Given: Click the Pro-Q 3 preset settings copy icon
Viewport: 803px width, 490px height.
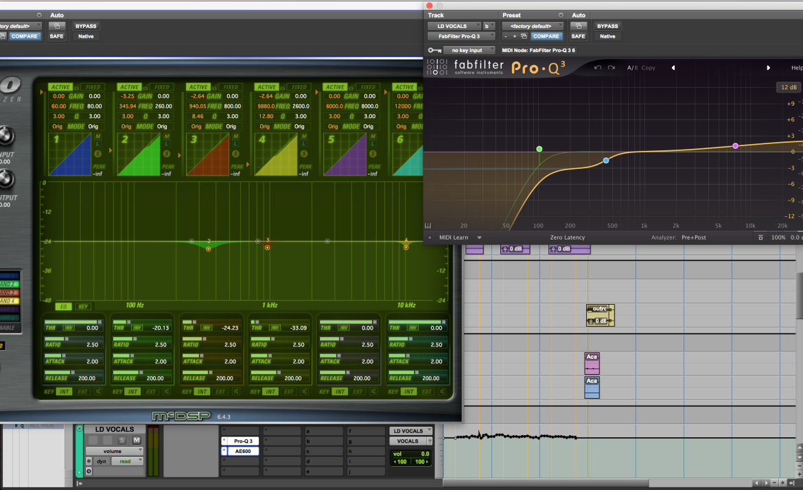Looking at the screenshot, I should coord(524,36).
